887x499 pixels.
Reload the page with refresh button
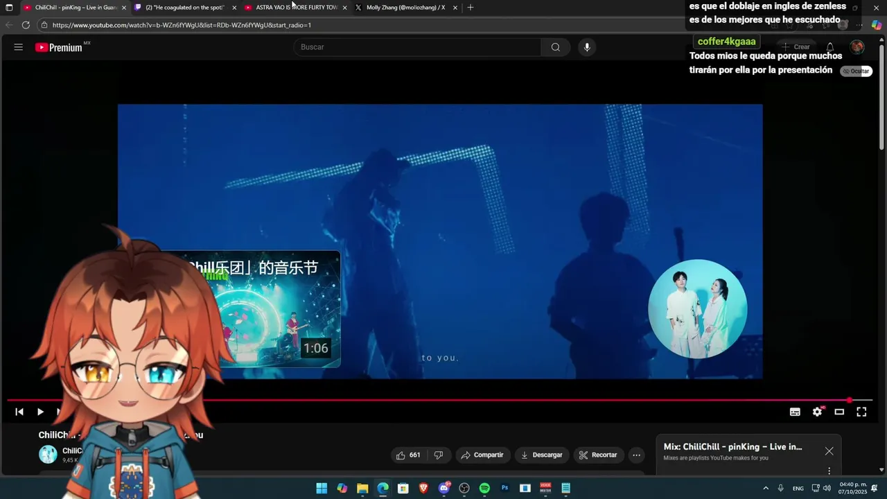26,25
